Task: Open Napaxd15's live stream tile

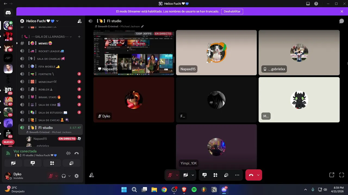Action: click(x=134, y=53)
